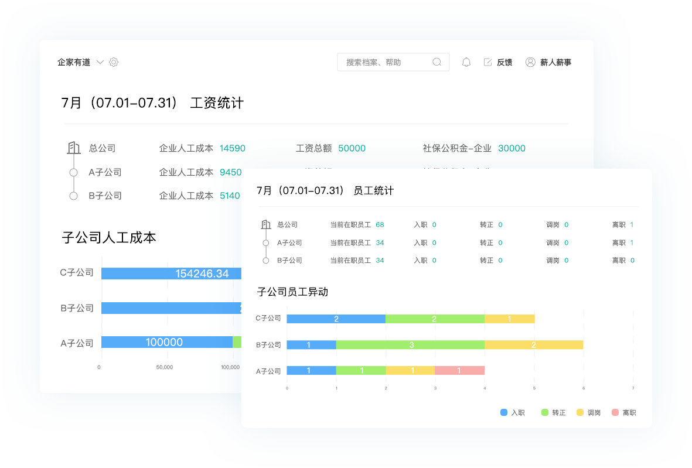Viewport: 692px width, 468px height.
Task: Click the search box 搜索档案、帮助
Action: click(x=393, y=62)
